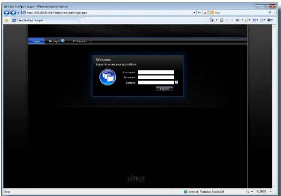Click the Internet zone globe icon
The image size is (281, 196).
[186, 192]
